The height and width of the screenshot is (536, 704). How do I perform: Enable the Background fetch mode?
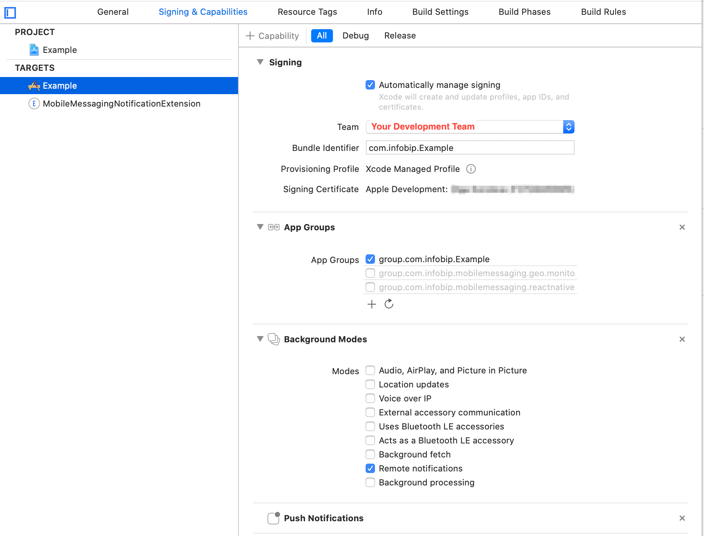(x=370, y=454)
